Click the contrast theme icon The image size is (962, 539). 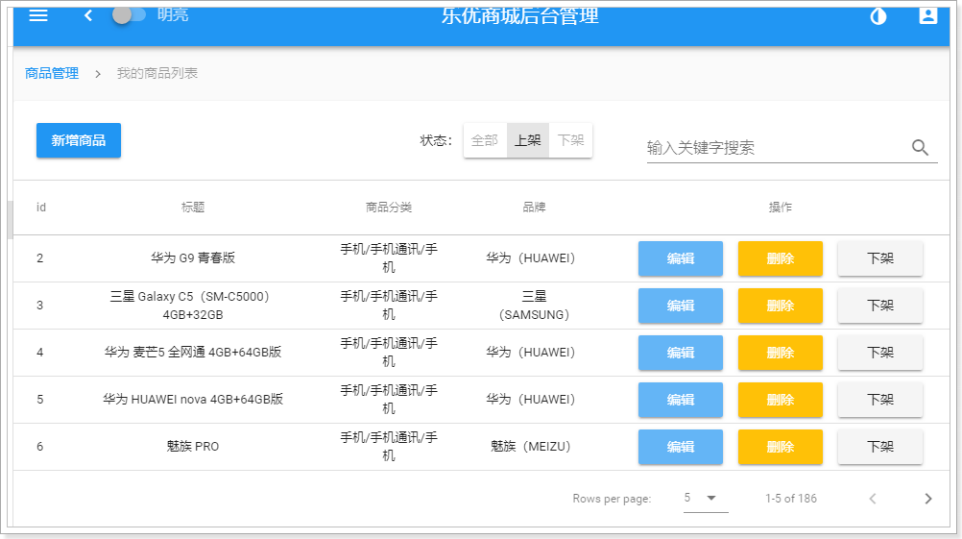click(878, 16)
